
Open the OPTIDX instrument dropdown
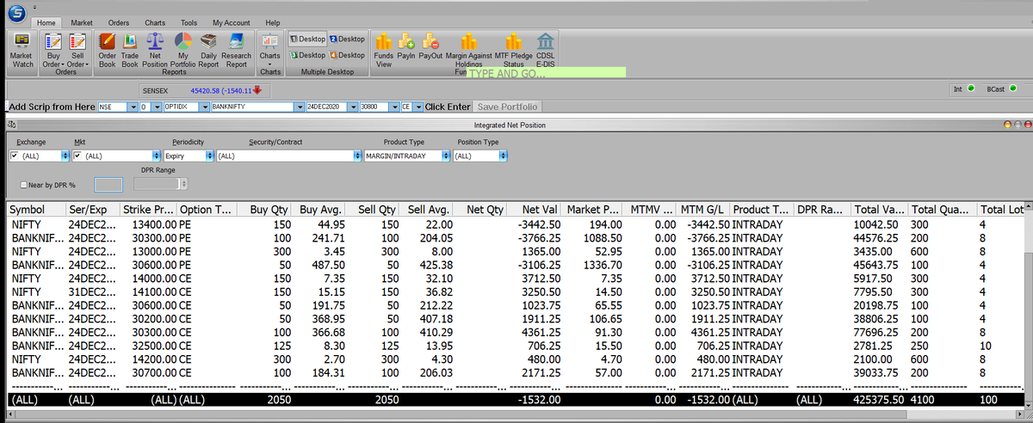tap(205, 107)
